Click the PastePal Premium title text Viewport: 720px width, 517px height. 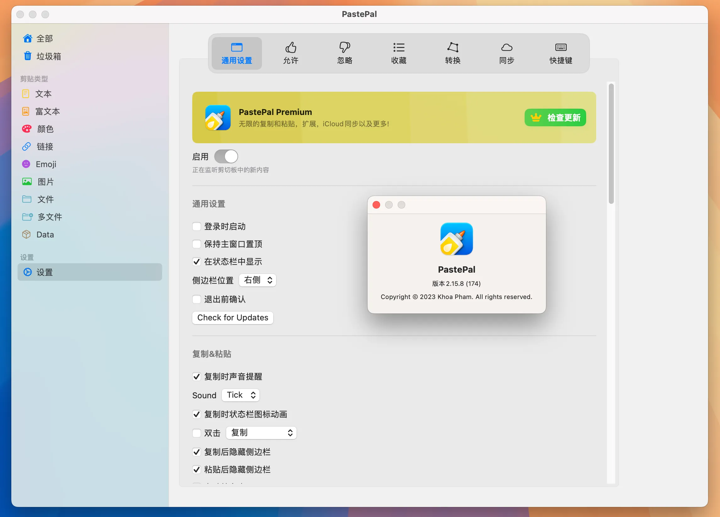point(275,112)
